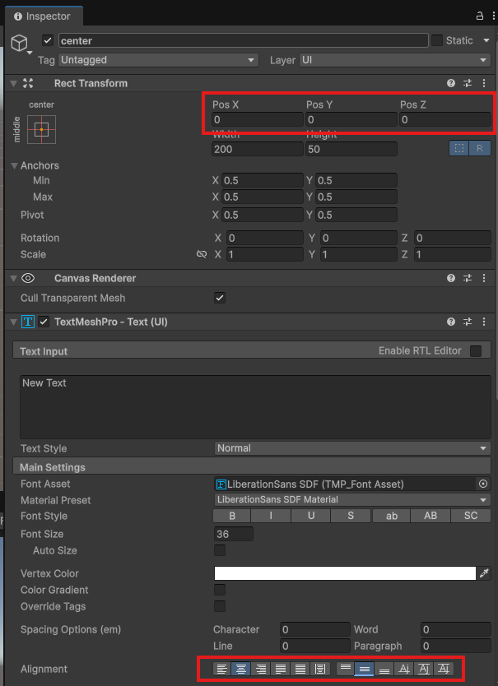Open the anchor presets box
This screenshot has height=686, width=498.
[x=41, y=129]
